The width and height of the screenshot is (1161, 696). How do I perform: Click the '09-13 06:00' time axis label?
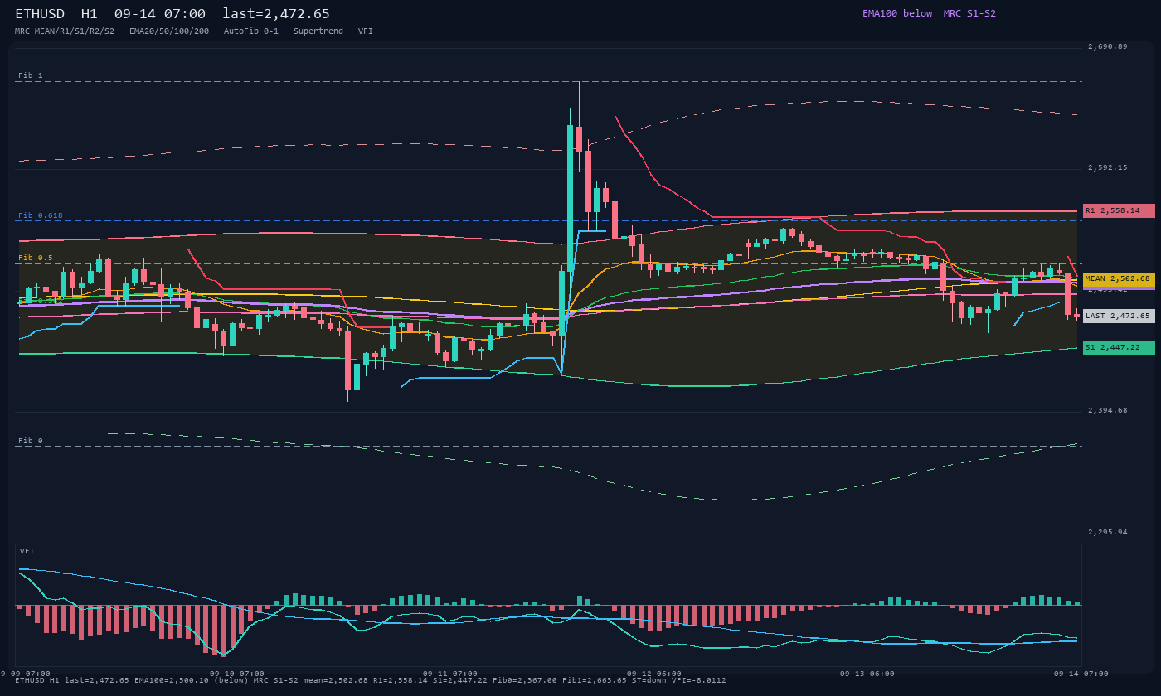[867, 674]
